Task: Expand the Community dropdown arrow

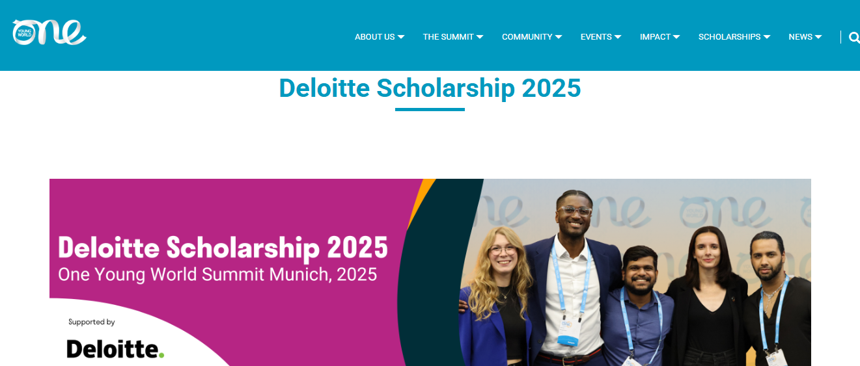Action: coord(559,37)
